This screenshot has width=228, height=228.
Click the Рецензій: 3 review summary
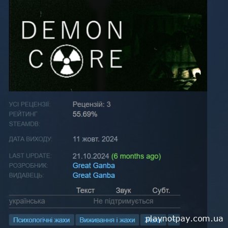[92, 104]
